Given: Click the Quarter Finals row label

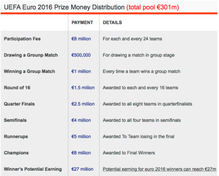Looking at the screenshot, I should tap(19, 104).
